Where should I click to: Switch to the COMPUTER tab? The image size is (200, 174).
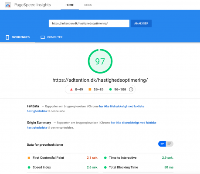pyautogui.click(x=51, y=37)
